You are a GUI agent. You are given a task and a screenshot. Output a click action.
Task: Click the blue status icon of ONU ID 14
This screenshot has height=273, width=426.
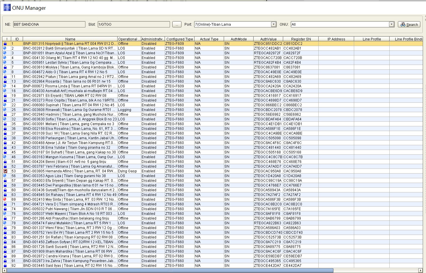(x=5, y=86)
